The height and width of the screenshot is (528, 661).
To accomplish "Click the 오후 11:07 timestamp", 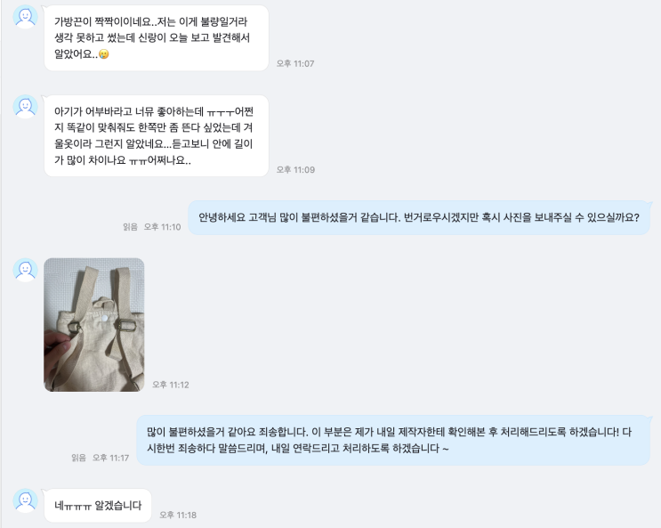I will click(x=295, y=64).
